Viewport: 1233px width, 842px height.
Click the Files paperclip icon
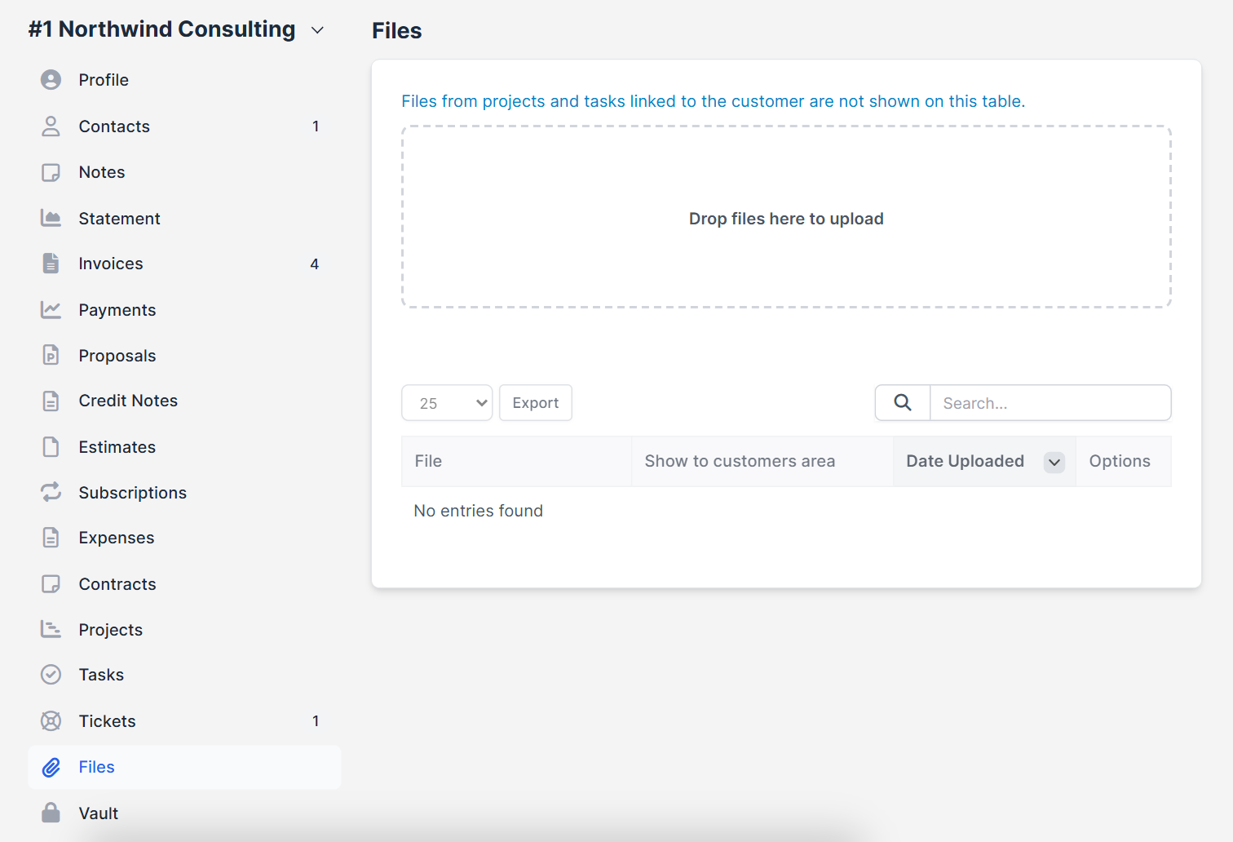pyautogui.click(x=51, y=767)
